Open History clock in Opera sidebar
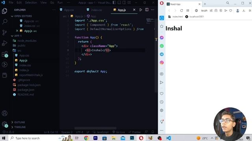The height and width of the screenshot is (141, 252). (x=162, y=102)
